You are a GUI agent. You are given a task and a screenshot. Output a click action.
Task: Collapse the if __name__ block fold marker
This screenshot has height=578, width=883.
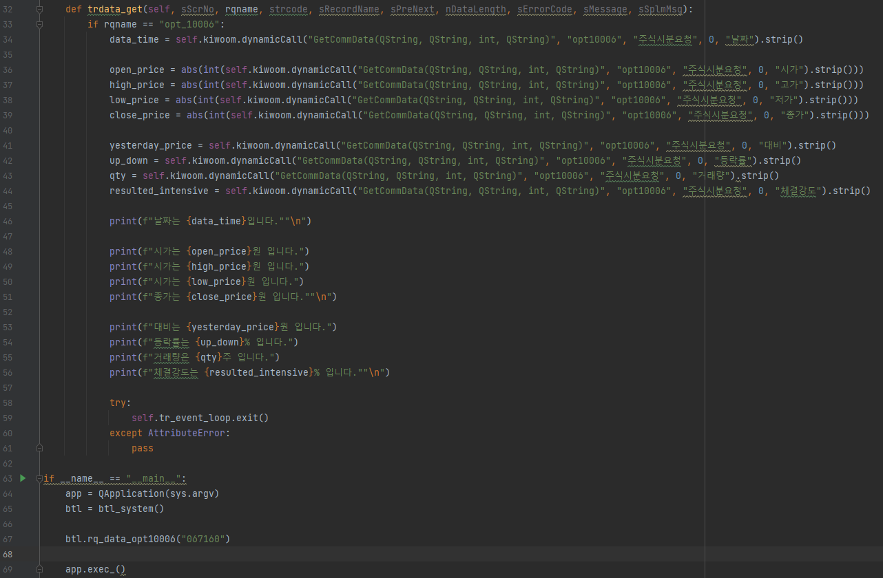pos(39,479)
